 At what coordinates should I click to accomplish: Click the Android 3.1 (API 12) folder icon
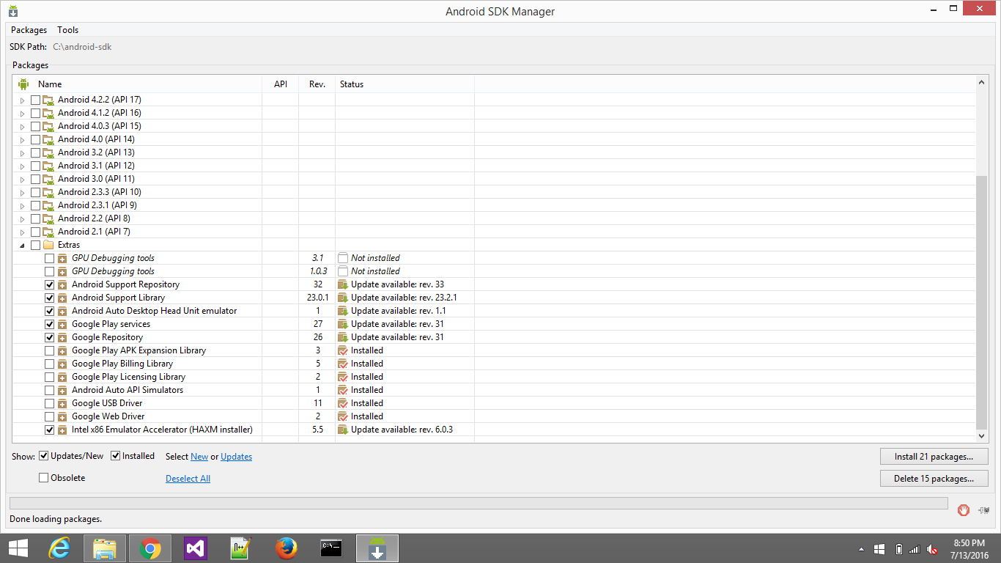point(48,166)
